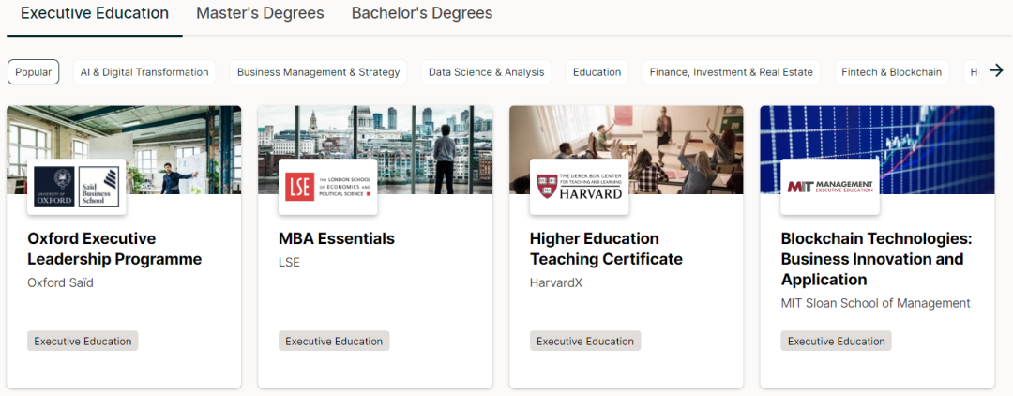Open the MBA Essentials course
1013x396 pixels.
pyautogui.click(x=337, y=238)
